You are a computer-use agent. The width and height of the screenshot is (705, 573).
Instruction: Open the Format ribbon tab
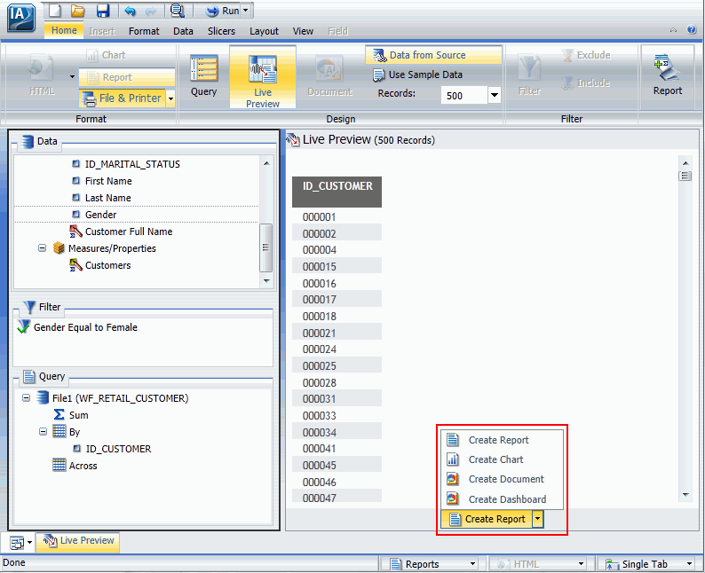tap(144, 31)
